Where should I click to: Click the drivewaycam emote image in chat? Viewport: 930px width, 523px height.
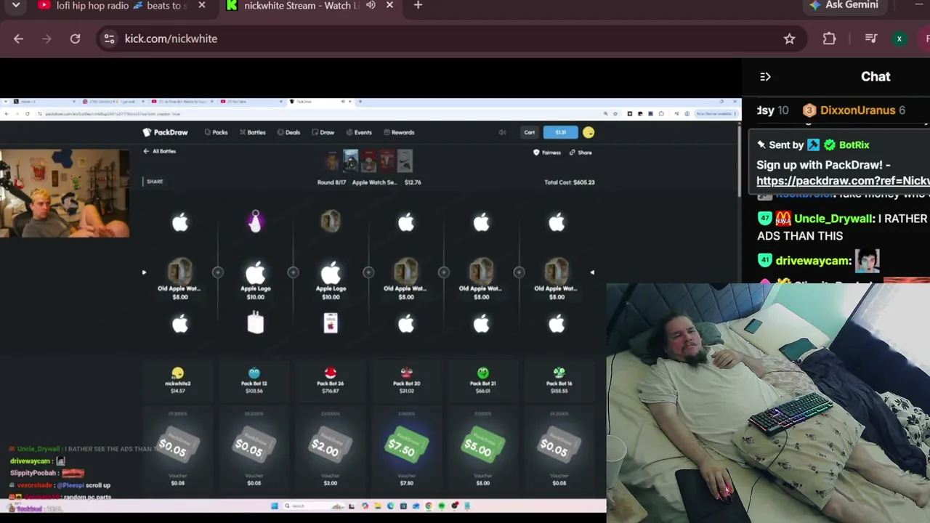click(868, 260)
